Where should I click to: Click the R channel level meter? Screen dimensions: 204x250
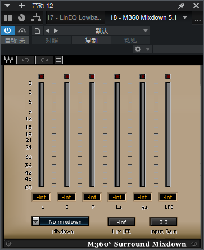(92, 135)
